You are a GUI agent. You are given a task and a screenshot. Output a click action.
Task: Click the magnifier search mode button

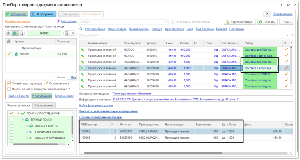tap(21, 33)
